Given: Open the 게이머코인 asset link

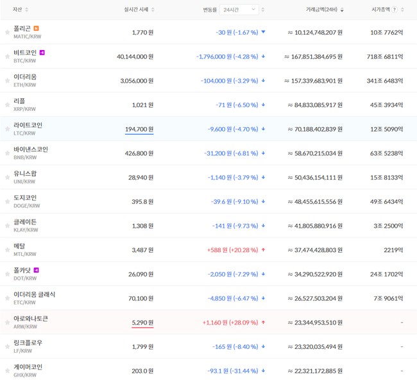Looking at the screenshot, I should tap(28, 367).
